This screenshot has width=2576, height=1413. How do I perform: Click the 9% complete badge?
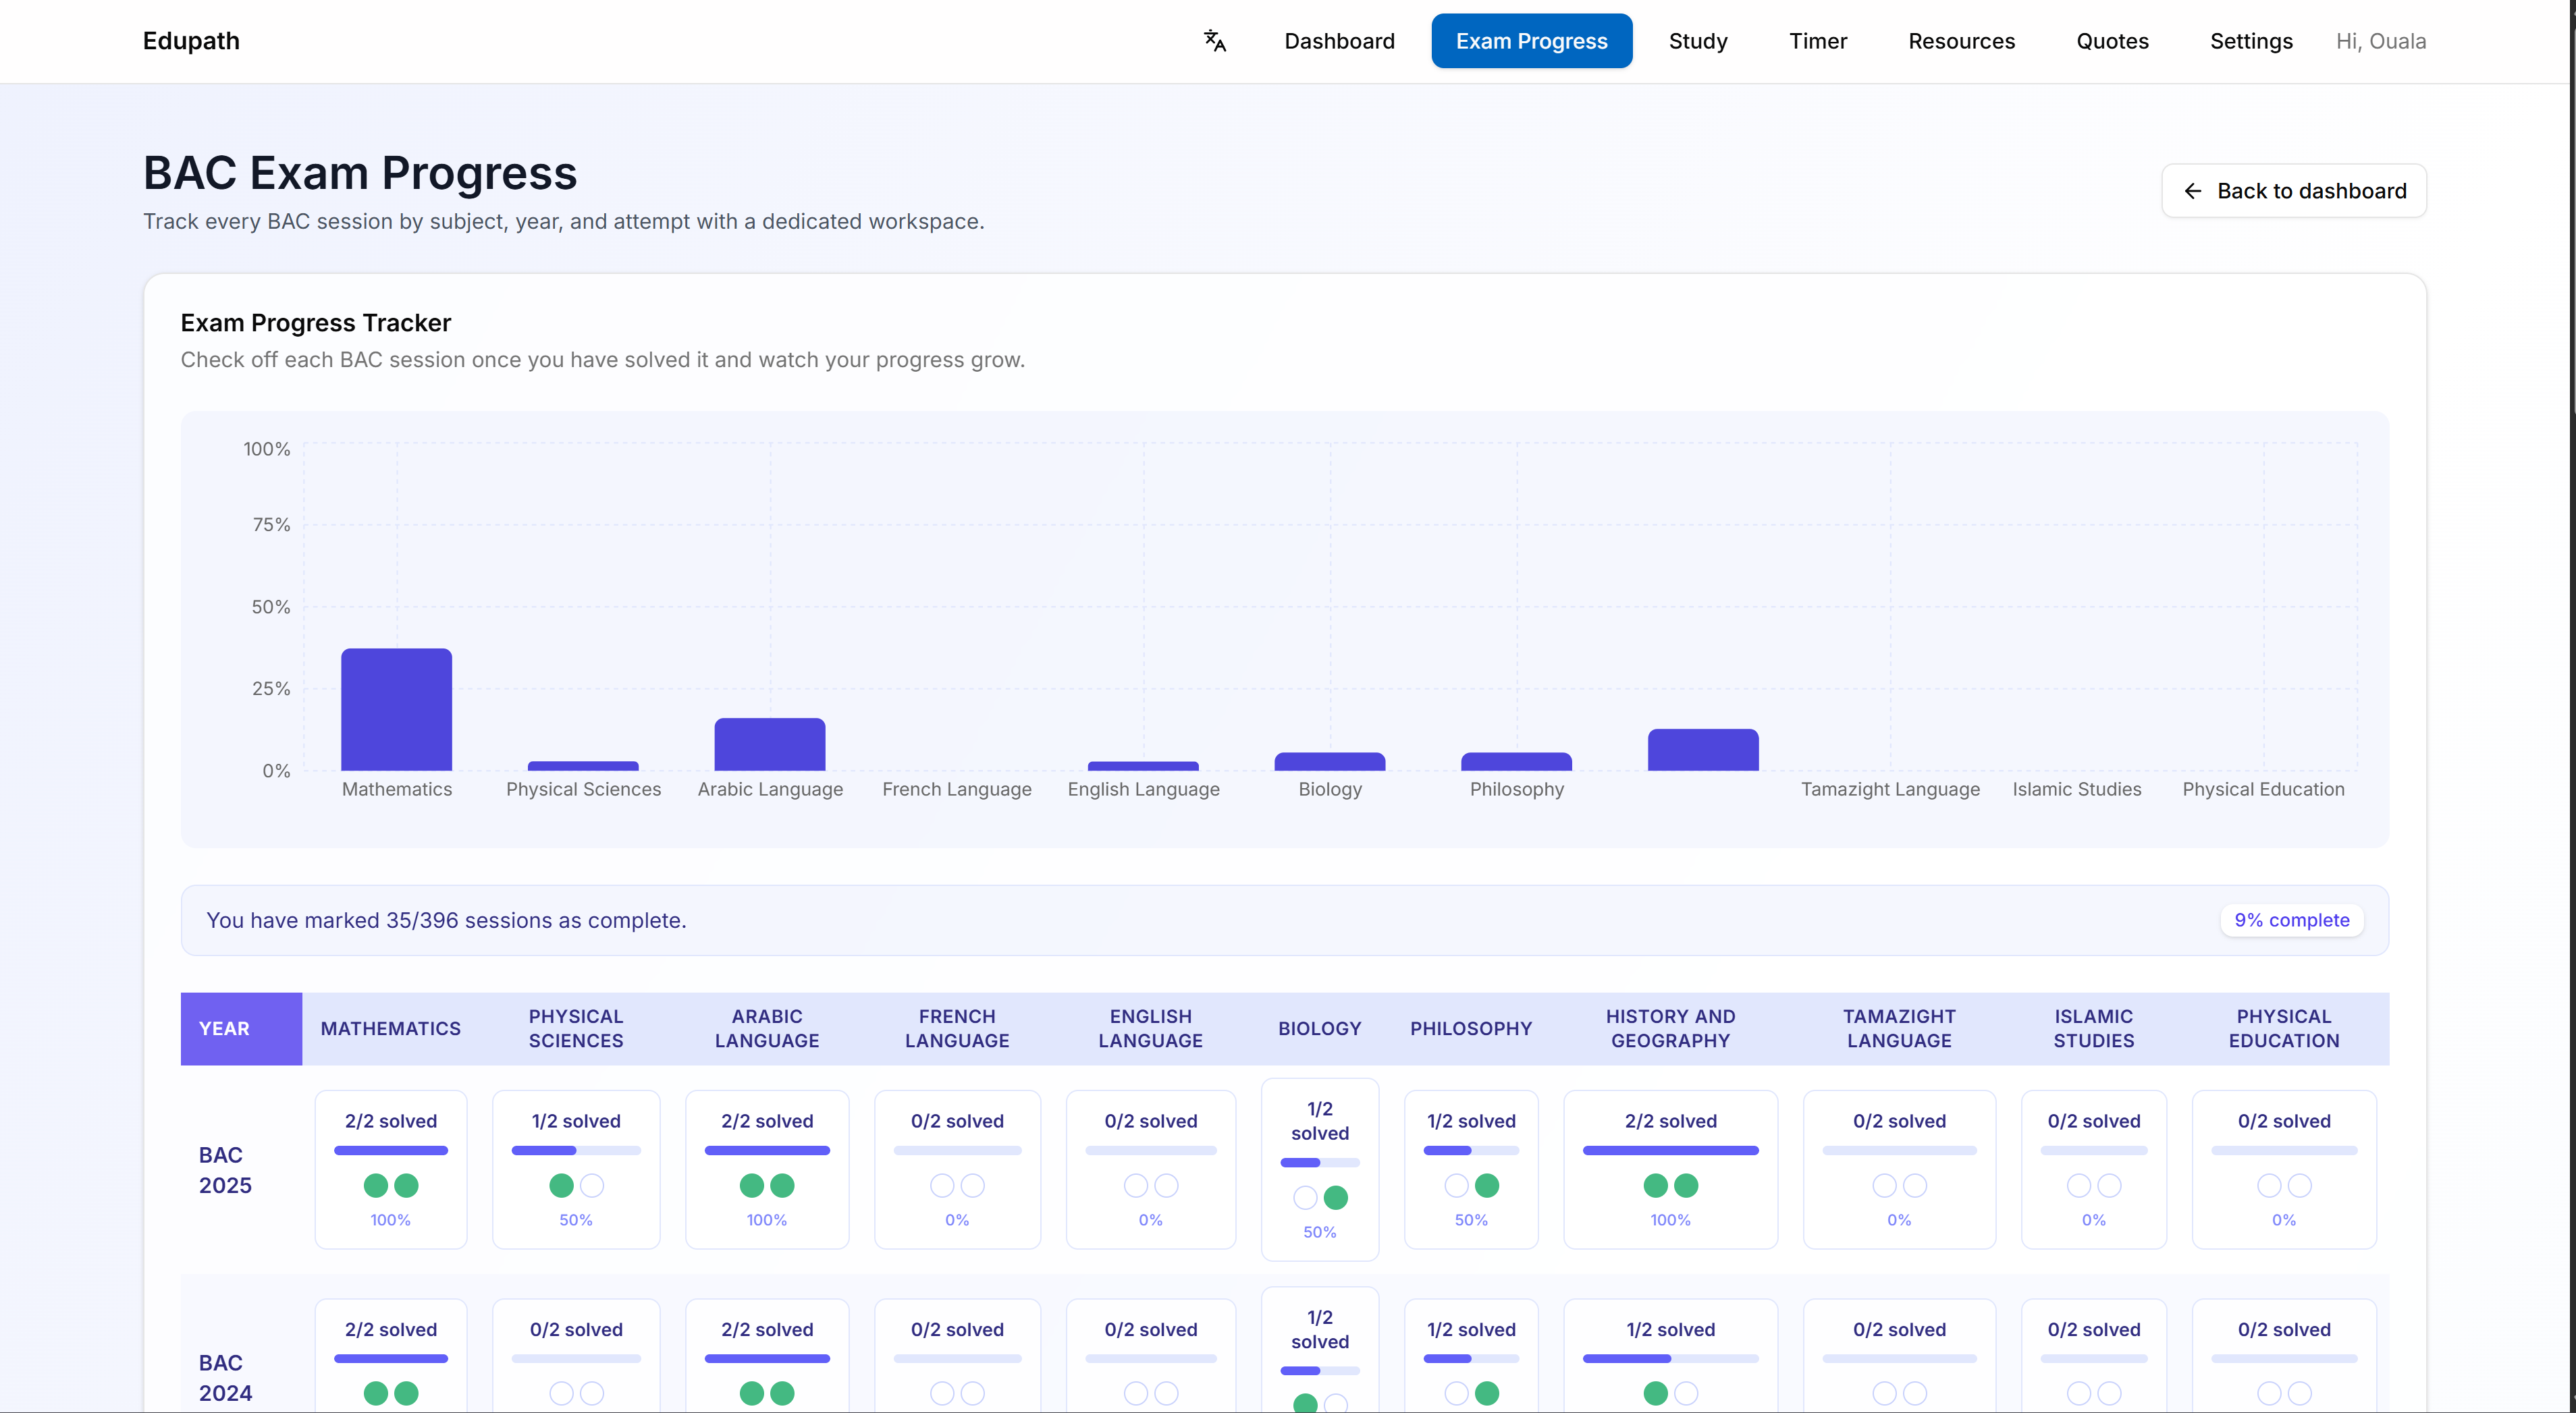pos(2291,919)
